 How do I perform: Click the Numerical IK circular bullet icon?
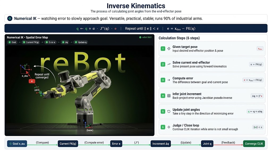pyautogui.click(x=10, y=18)
